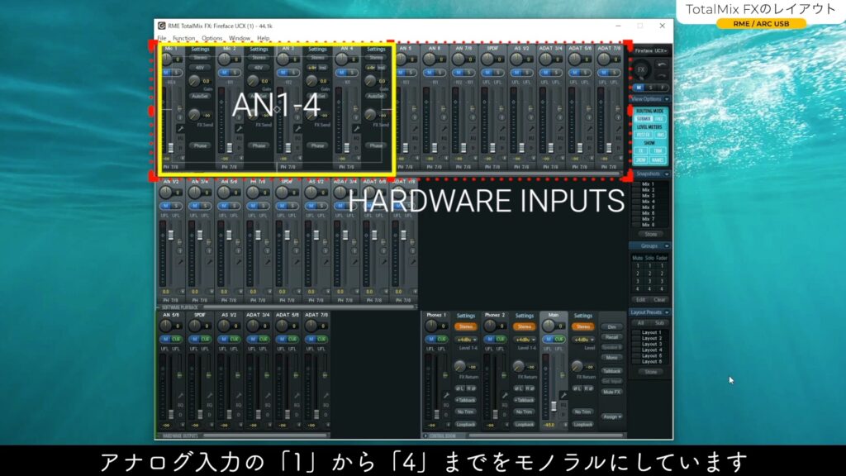
Task: Click the Dim button
Action: point(612,327)
